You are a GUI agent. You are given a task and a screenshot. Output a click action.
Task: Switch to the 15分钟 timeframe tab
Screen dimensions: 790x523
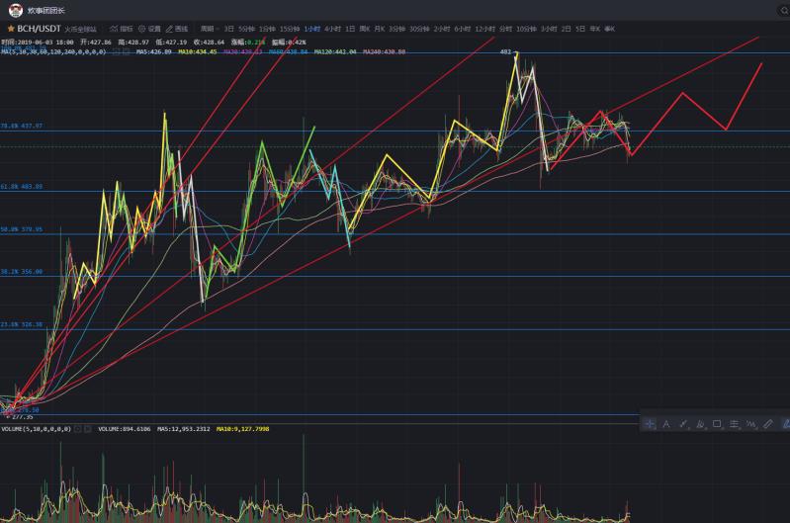tap(290, 29)
